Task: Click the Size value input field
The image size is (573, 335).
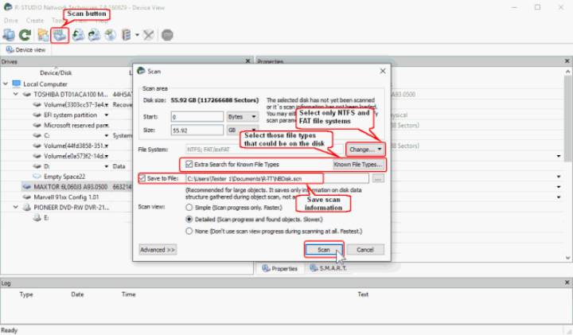Action: click(x=197, y=130)
